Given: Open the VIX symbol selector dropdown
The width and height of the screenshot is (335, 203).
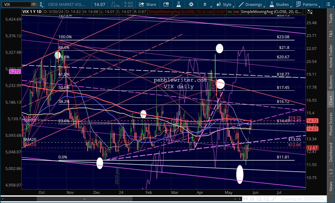Looking at the screenshot, I should 34,4.
